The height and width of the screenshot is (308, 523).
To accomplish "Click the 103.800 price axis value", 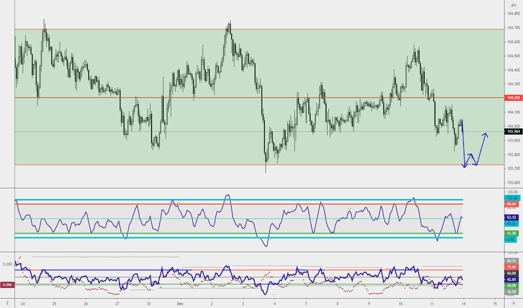I will tap(513, 155).
